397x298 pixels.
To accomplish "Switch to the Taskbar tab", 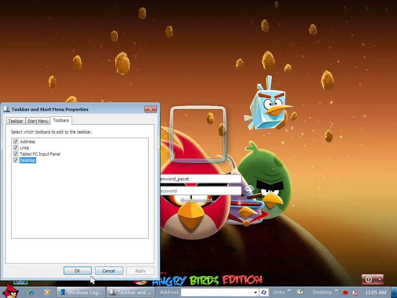I will 16,121.
